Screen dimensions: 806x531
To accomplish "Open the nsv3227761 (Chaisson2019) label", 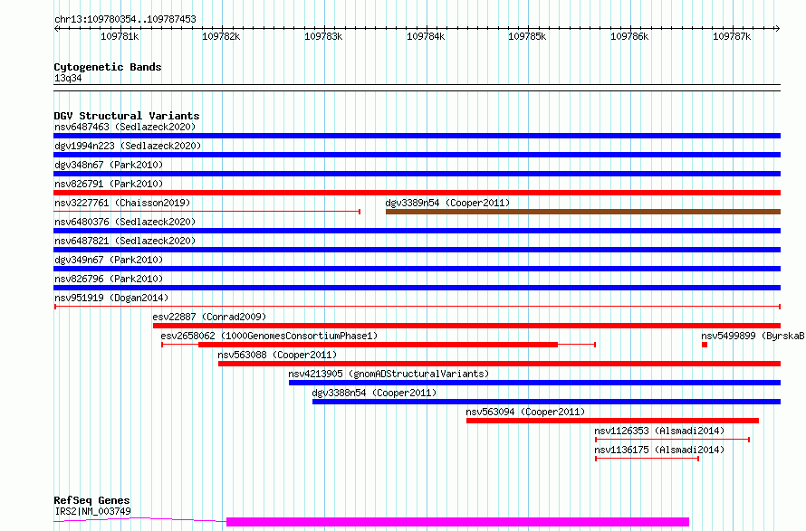I will [122, 203].
